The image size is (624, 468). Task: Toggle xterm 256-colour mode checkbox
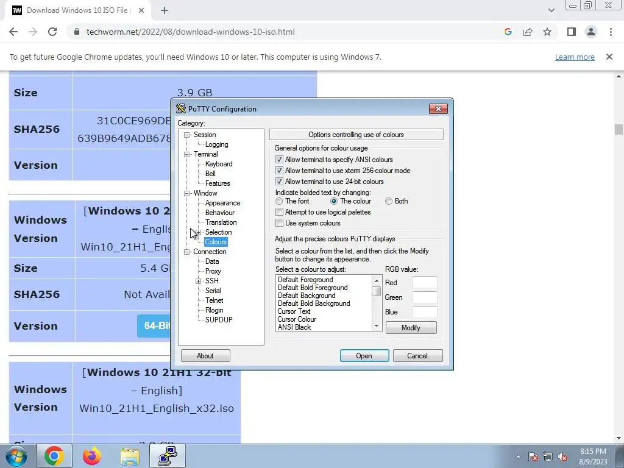(x=279, y=171)
